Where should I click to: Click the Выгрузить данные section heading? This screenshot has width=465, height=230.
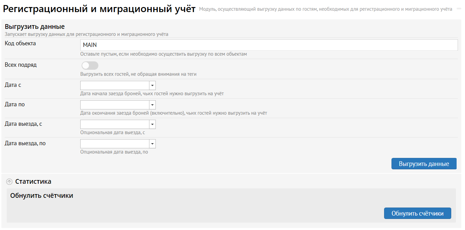(35, 26)
